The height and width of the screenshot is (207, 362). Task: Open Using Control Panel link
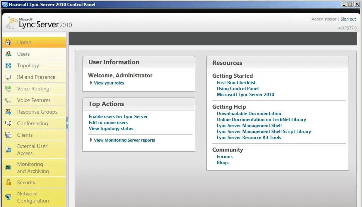[238, 89]
